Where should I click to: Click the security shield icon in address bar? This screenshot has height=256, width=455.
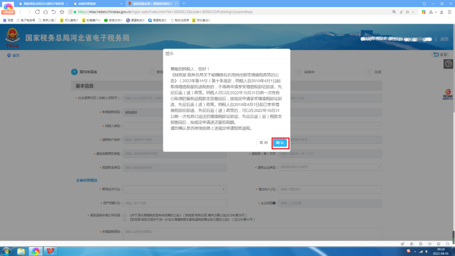70,12
